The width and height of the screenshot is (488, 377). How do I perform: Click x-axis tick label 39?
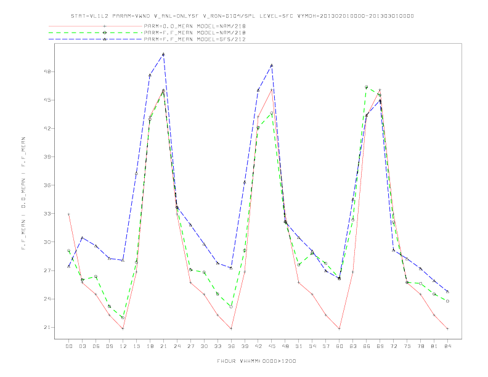245,346
